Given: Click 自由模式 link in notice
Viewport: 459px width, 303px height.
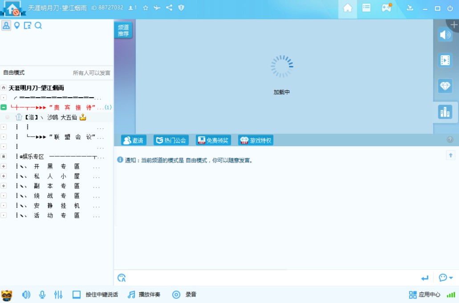Looking at the screenshot, I should [x=196, y=160].
